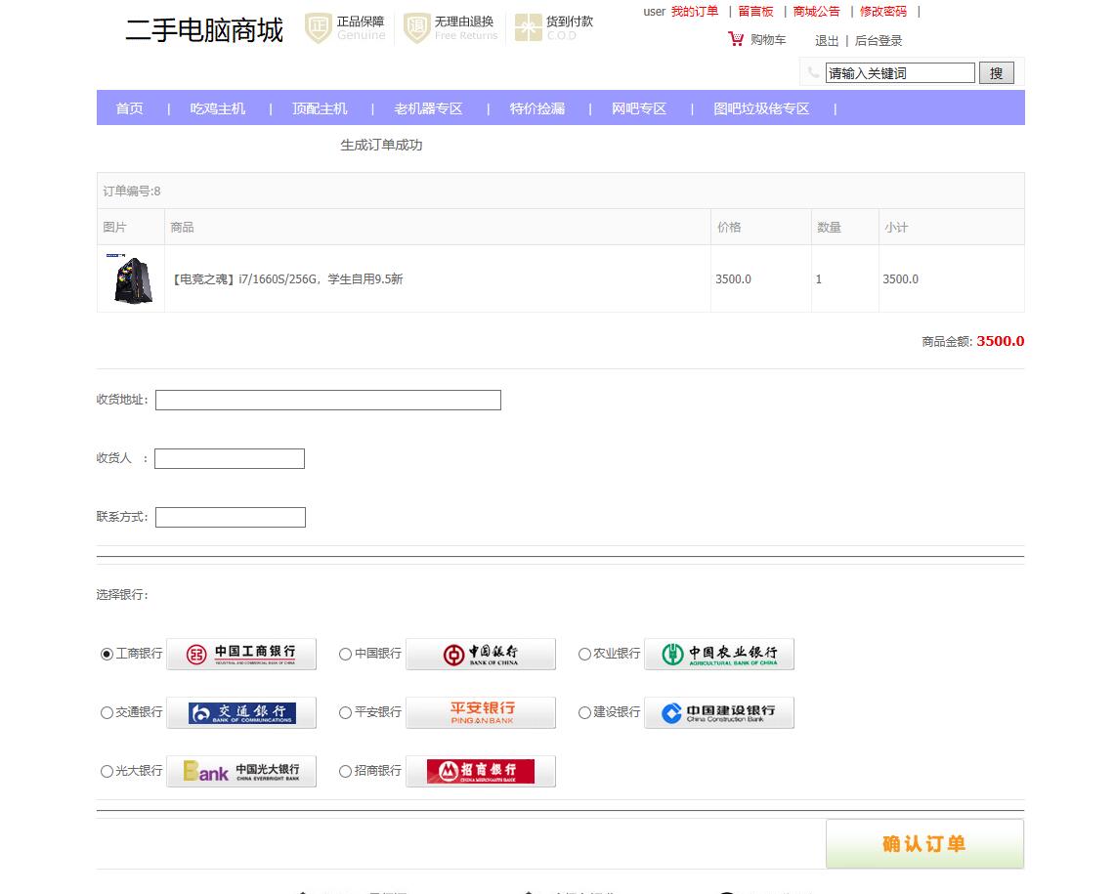Open the 特价捡漏 navigation section
1115x894 pixels.
click(x=536, y=108)
